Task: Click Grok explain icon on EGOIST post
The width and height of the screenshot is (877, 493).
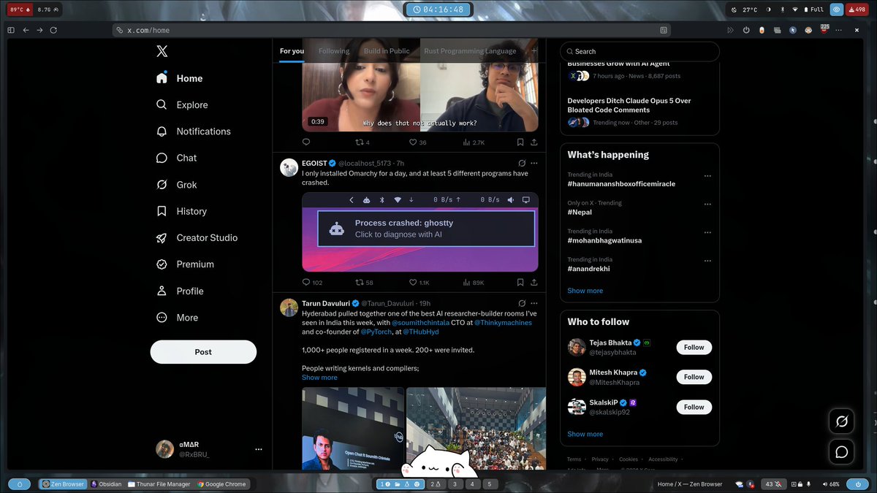Action: (x=521, y=163)
